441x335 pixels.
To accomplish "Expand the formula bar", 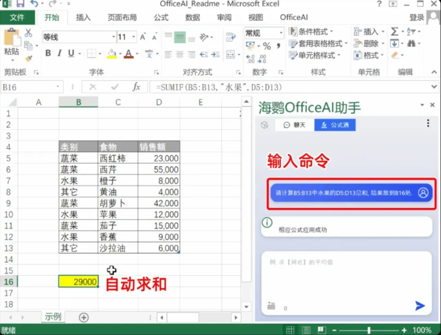I will coord(434,87).
